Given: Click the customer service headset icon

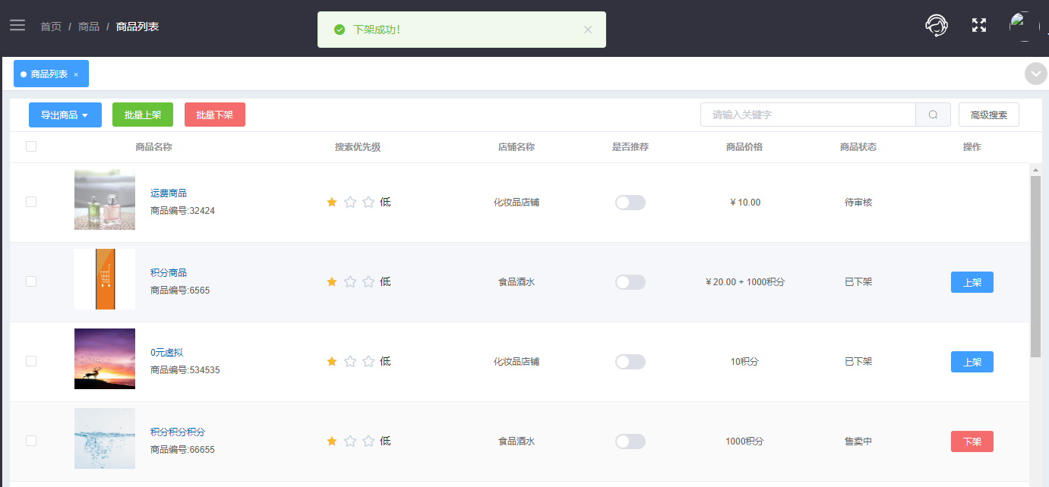Looking at the screenshot, I should [x=937, y=26].
